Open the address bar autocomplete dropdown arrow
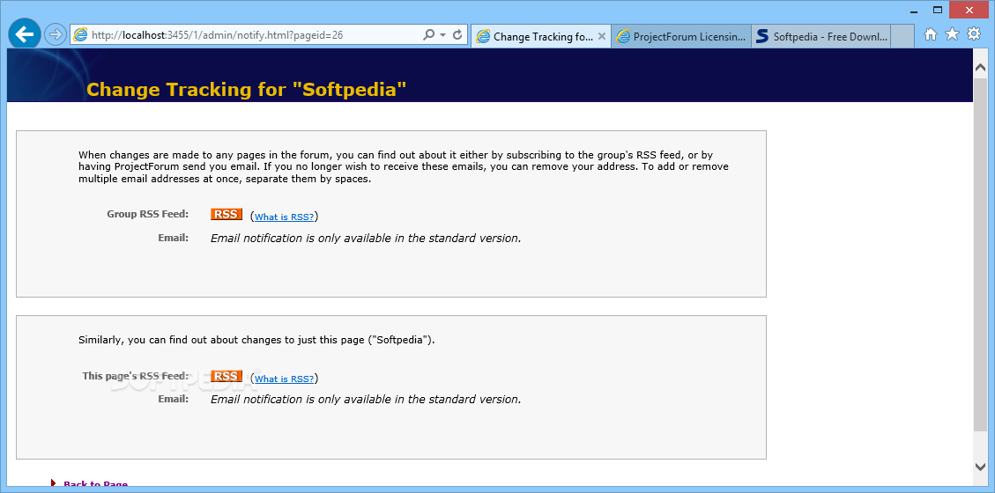995x493 pixels. (443, 35)
